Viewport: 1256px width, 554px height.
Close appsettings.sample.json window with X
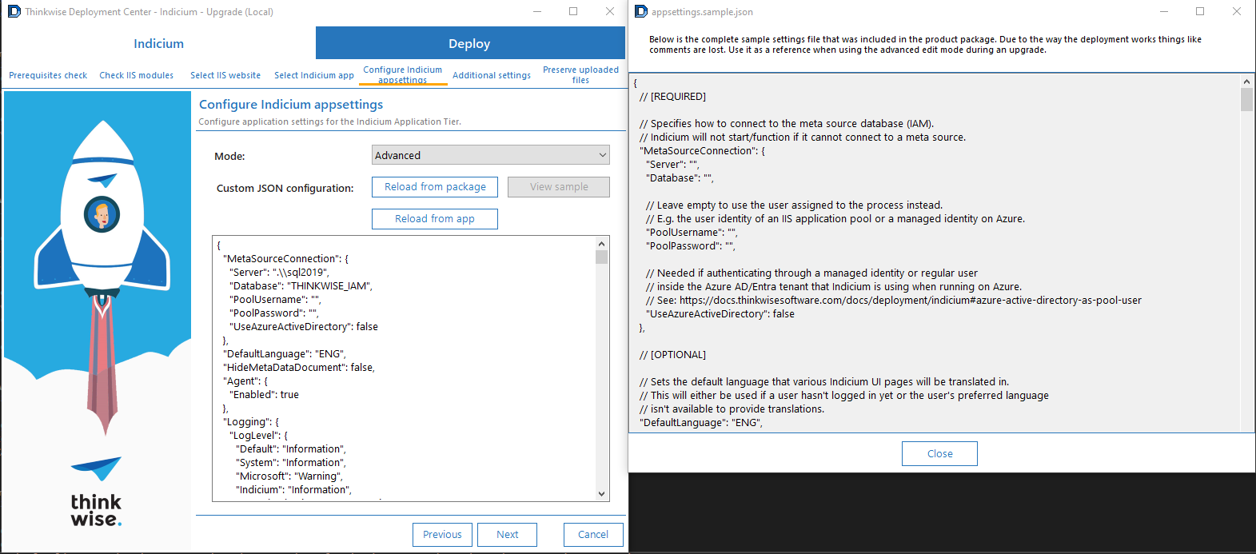[1237, 11]
